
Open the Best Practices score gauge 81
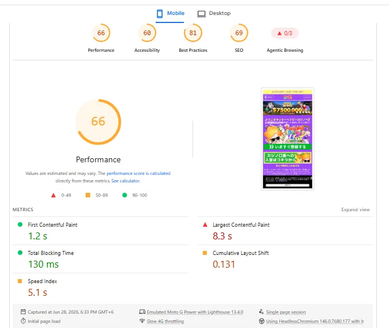193,33
